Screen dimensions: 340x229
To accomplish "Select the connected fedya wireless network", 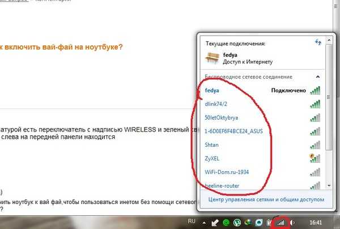I will tap(262, 91).
